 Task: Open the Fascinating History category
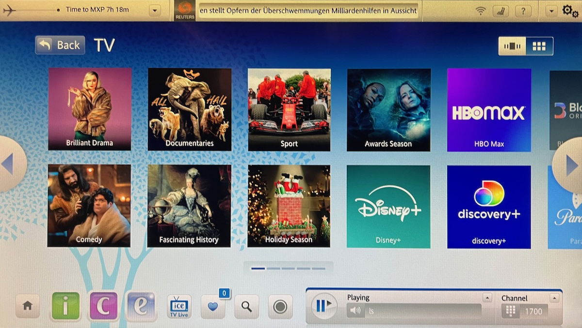[189, 206]
